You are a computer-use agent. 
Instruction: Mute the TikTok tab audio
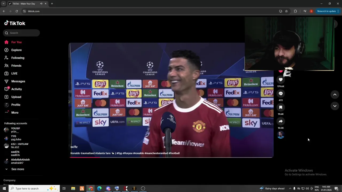tap(41, 4)
